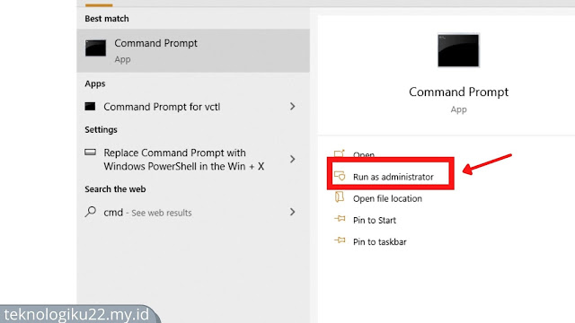Click the Command Prompt title in preview pane
This screenshot has height=323, width=575.
point(458,92)
